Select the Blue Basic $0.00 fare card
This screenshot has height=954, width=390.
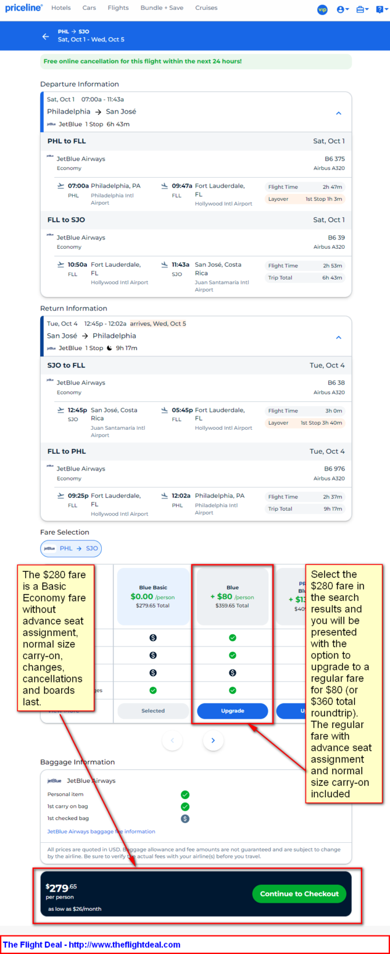click(x=153, y=597)
